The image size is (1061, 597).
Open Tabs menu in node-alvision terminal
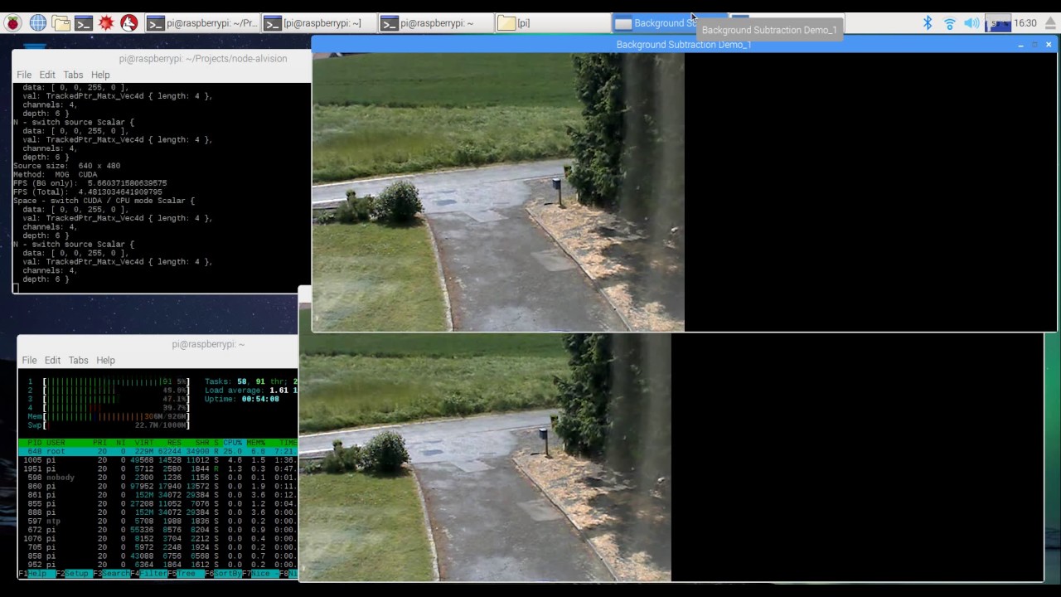pyautogui.click(x=73, y=75)
